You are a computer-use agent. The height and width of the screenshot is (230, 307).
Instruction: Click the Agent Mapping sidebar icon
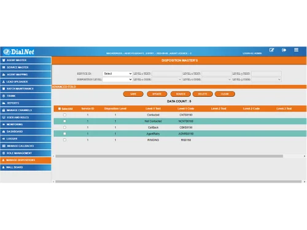[4, 75]
